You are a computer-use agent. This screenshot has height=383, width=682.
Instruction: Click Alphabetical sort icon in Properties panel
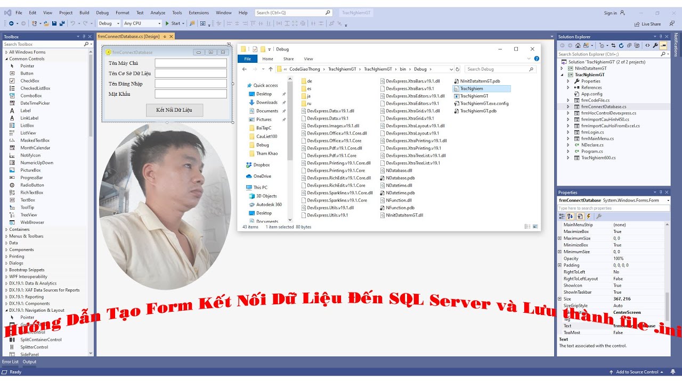(x=571, y=217)
